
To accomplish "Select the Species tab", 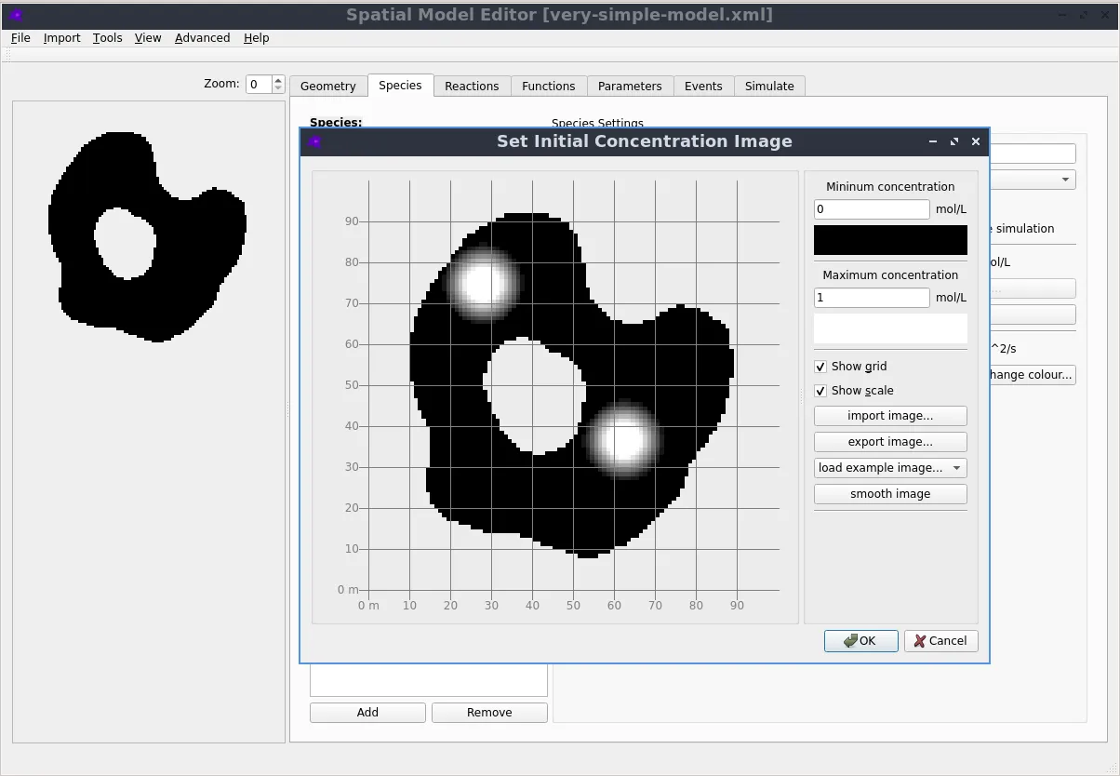I will click(400, 85).
